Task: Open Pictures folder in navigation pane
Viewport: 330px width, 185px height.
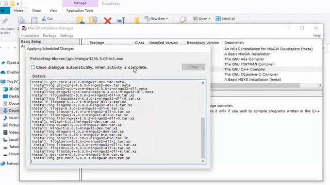Action: coord(11,125)
